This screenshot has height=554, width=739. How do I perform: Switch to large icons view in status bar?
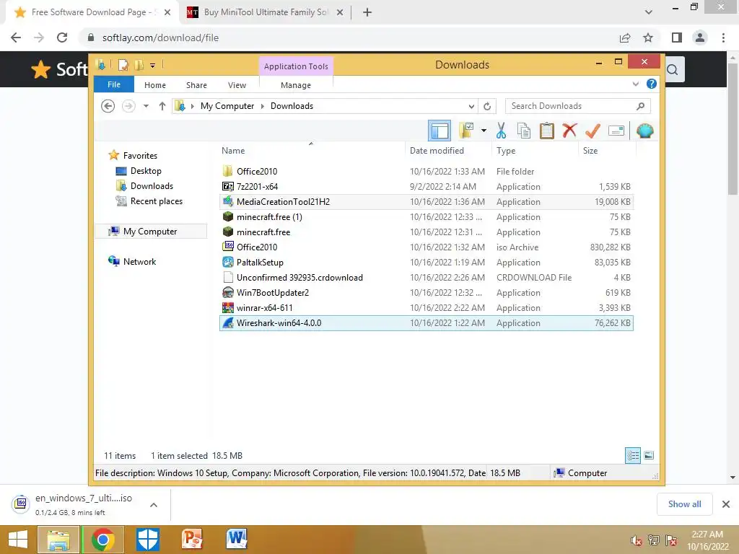click(x=649, y=455)
